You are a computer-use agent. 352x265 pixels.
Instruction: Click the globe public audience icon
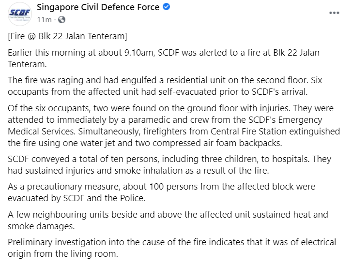pyautogui.click(x=61, y=20)
